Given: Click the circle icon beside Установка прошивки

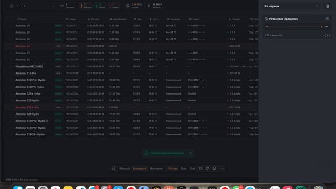Looking at the screenshot, I should coord(327,19).
